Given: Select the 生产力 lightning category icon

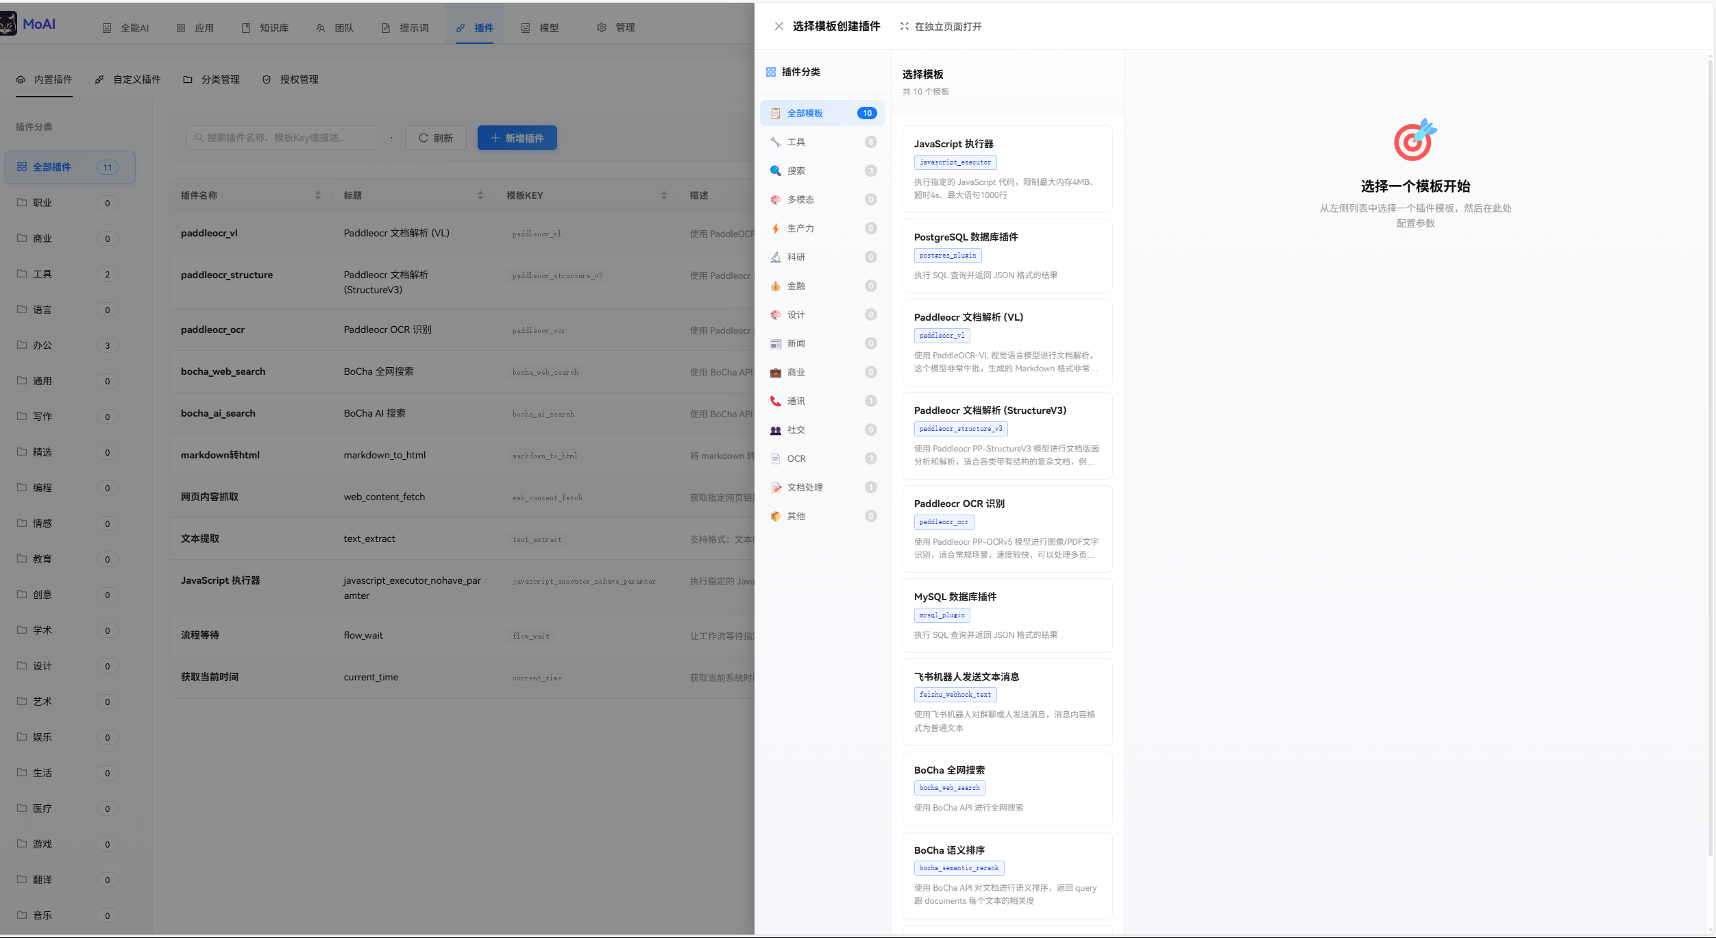Looking at the screenshot, I should (x=775, y=228).
